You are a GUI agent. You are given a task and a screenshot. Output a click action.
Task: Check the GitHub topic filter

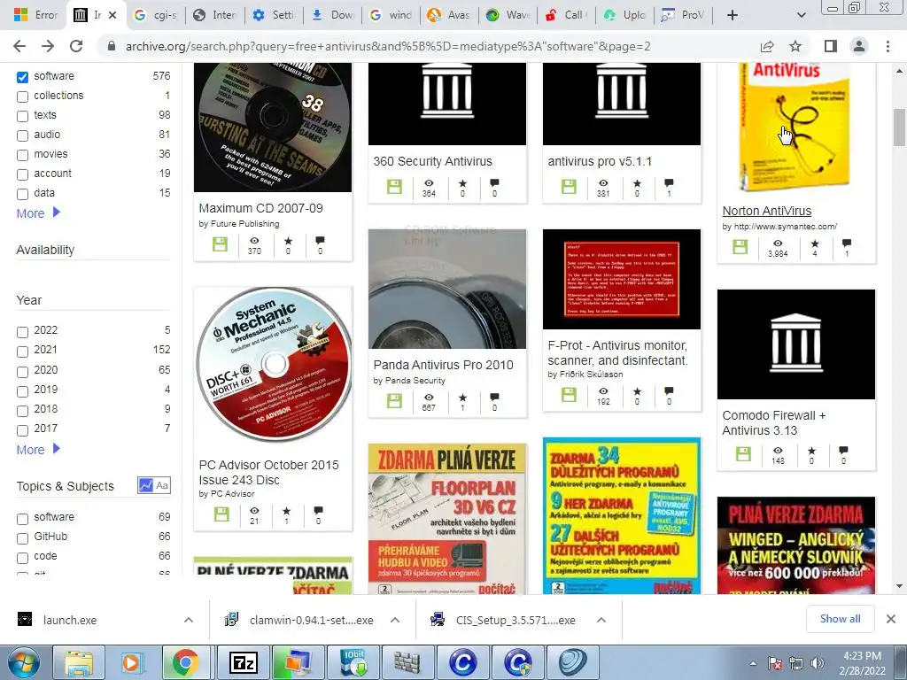pyautogui.click(x=22, y=538)
